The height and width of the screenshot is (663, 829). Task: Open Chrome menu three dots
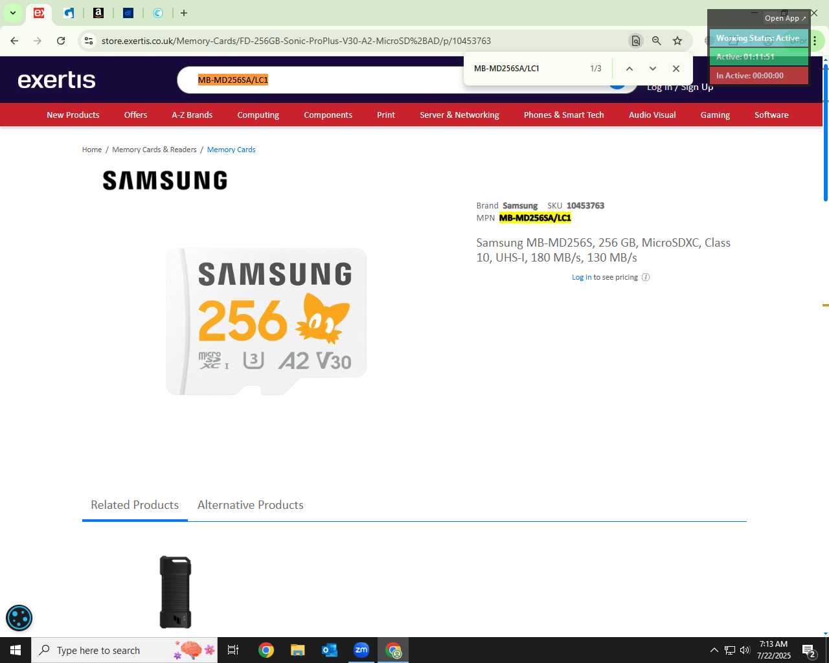tap(815, 41)
